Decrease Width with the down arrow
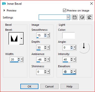This screenshot has width=95, height=92. 19,60
